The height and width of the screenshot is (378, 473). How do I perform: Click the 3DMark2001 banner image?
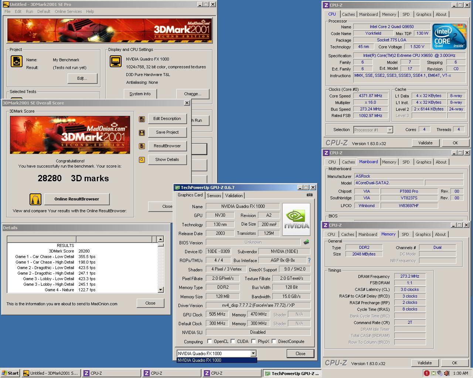click(x=109, y=30)
